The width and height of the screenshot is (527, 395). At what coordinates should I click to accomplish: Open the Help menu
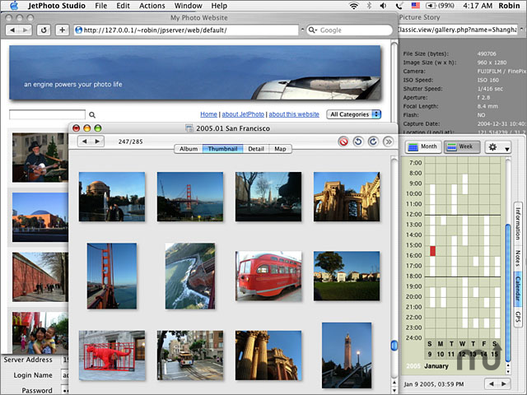click(x=219, y=6)
